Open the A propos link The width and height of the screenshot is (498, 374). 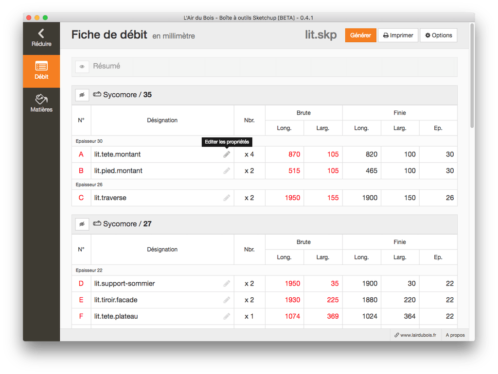coord(455,335)
